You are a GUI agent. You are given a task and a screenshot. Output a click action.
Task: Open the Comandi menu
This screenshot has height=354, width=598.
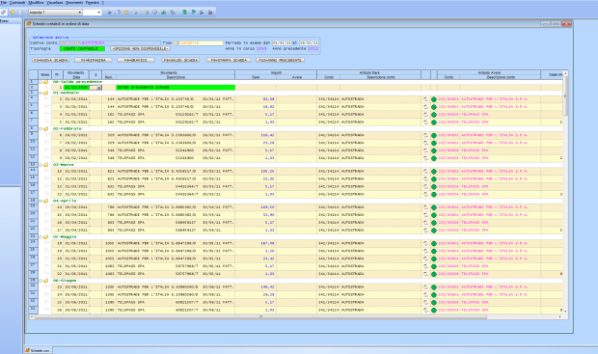[x=17, y=3]
